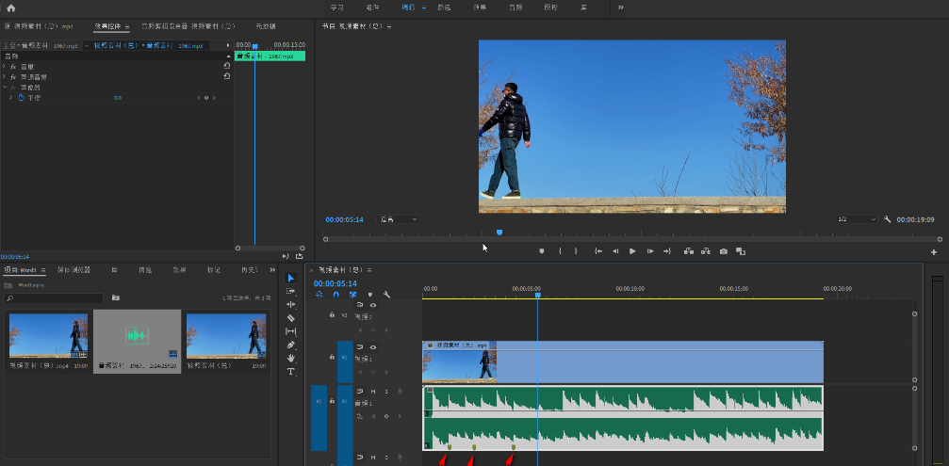Open timeline display settings wrench
The height and width of the screenshot is (466, 949).
click(386, 295)
